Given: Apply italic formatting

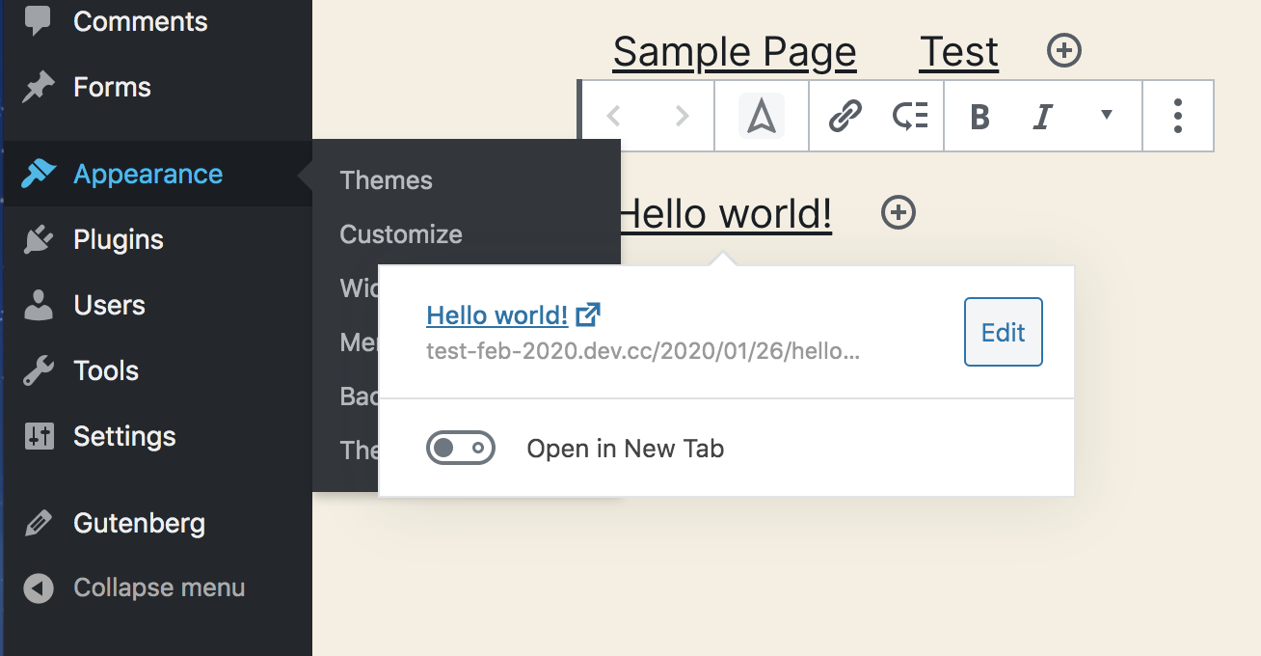Looking at the screenshot, I should (x=1041, y=115).
